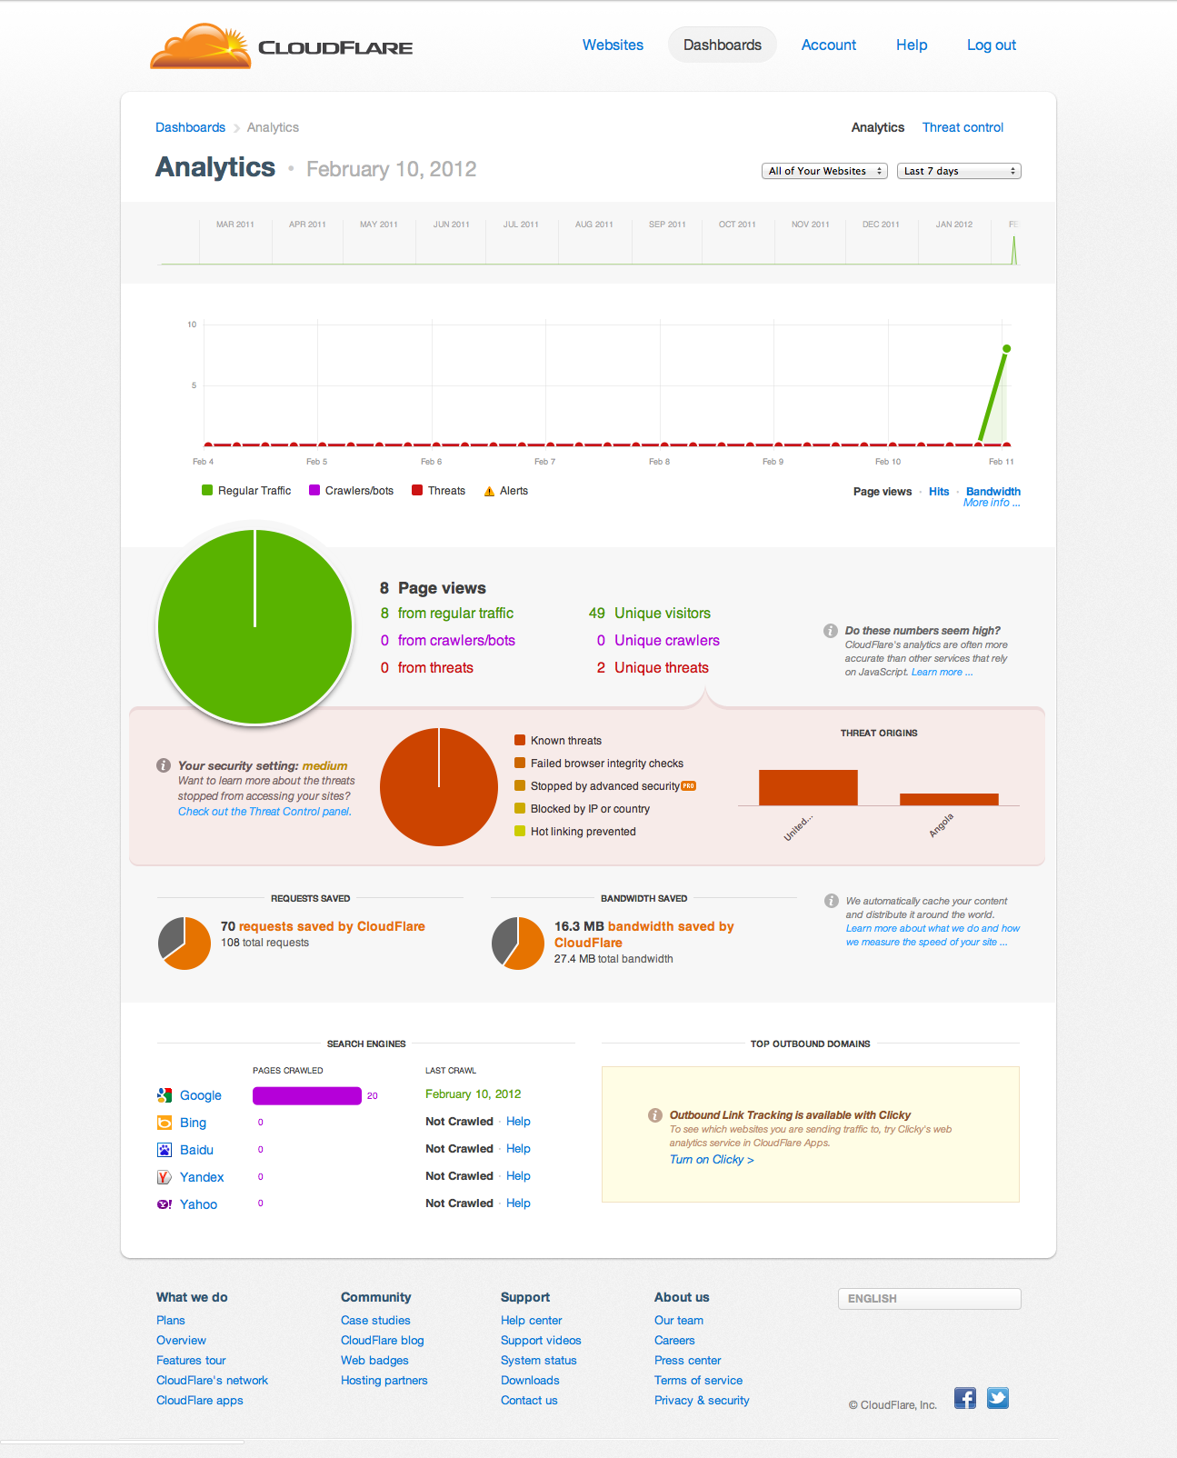Click the Threats red legend swatch
This screenshot has width=1177, height=1458.
(417, 490)
